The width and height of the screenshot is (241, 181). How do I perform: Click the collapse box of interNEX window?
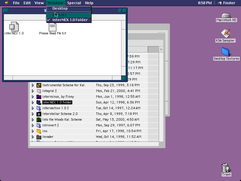pos(125,11)
